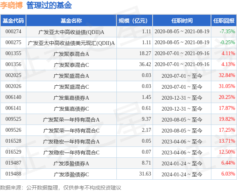This screenshot has height=191, width=237.
Task: Click the return value 17.25%
Action: point(227,130)
